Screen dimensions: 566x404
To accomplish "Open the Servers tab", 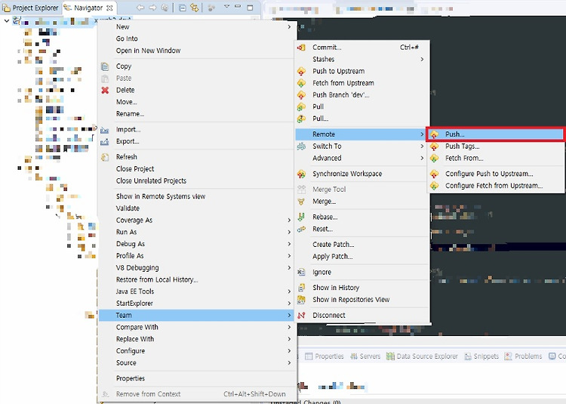I will 365,356.
